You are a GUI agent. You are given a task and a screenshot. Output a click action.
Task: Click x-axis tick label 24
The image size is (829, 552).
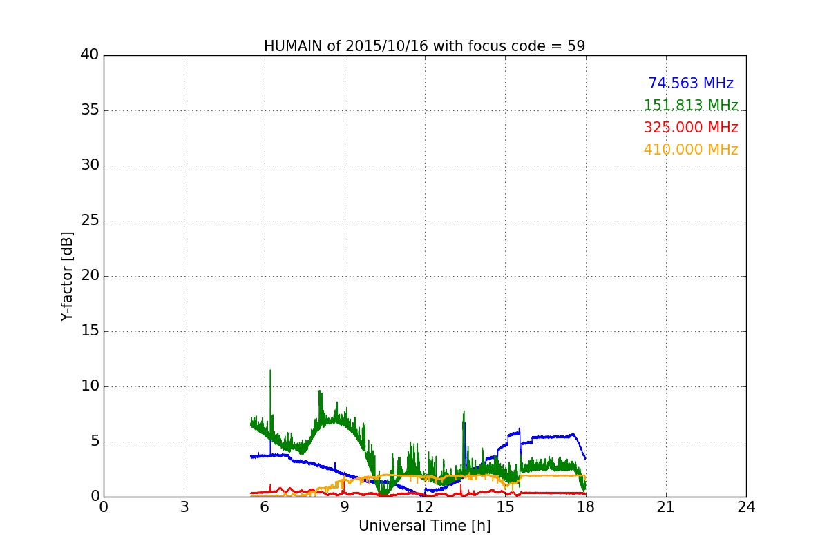(746, 507)
